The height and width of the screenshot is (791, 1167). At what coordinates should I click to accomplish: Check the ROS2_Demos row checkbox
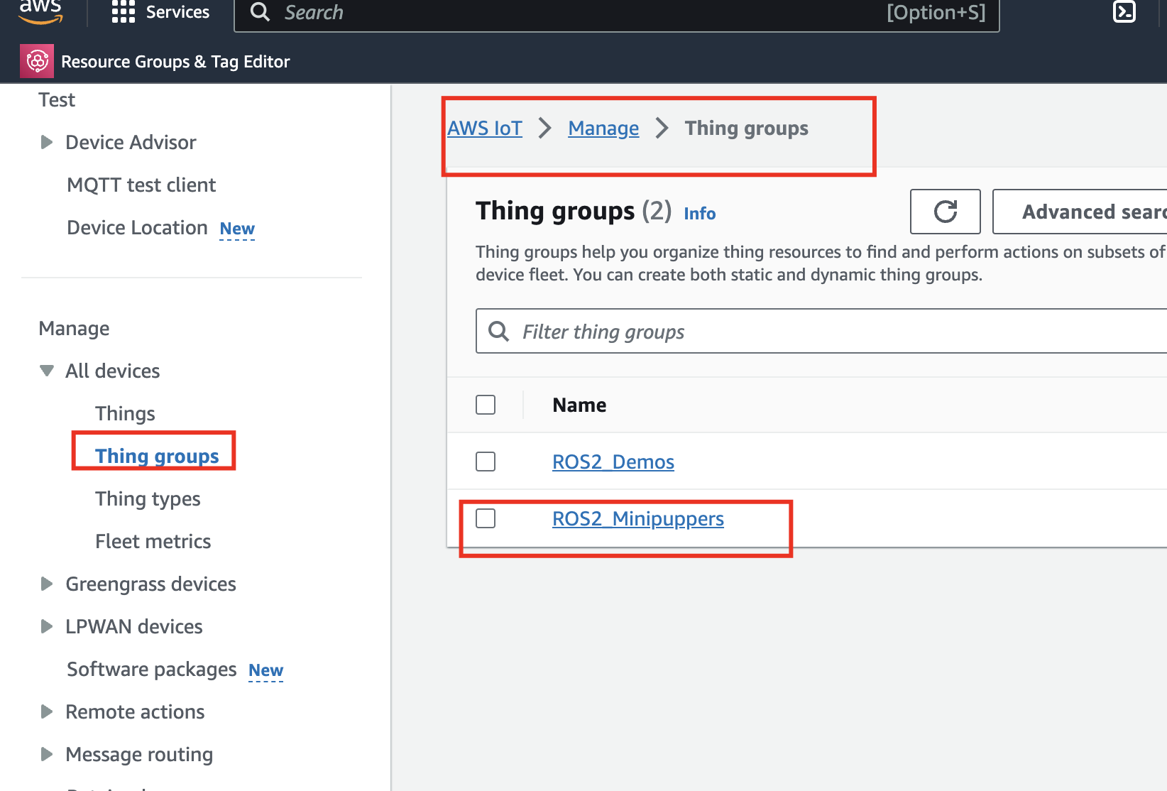point(486,462)
